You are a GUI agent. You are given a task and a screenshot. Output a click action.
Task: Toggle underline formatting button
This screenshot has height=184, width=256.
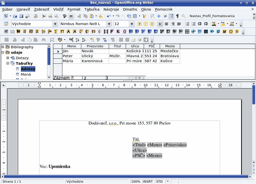pyautogui.click(x=152, y=24)
